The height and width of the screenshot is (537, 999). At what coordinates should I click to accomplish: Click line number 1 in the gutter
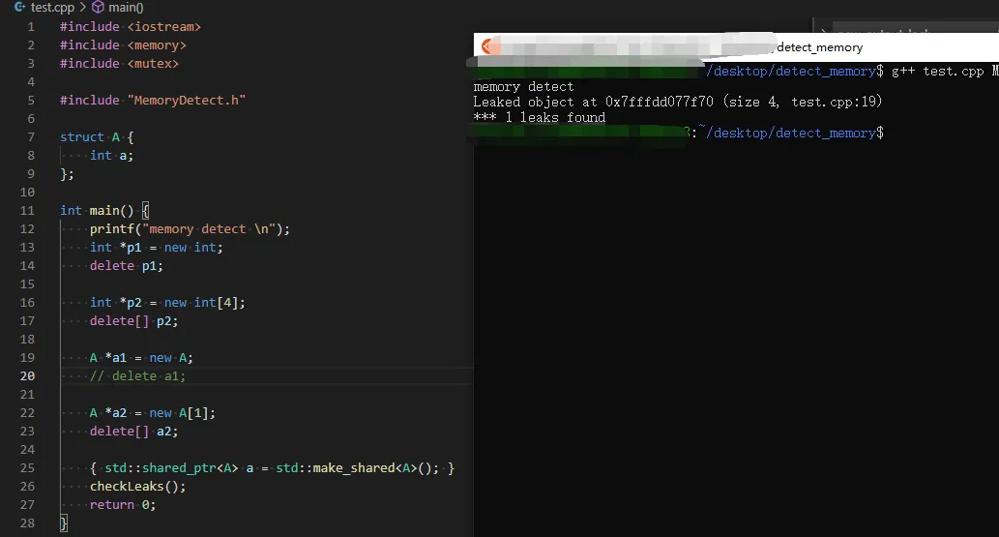click(x=31, y=26)
